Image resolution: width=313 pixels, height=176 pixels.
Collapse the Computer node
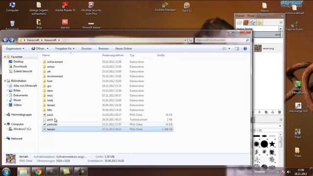(5, 124)
